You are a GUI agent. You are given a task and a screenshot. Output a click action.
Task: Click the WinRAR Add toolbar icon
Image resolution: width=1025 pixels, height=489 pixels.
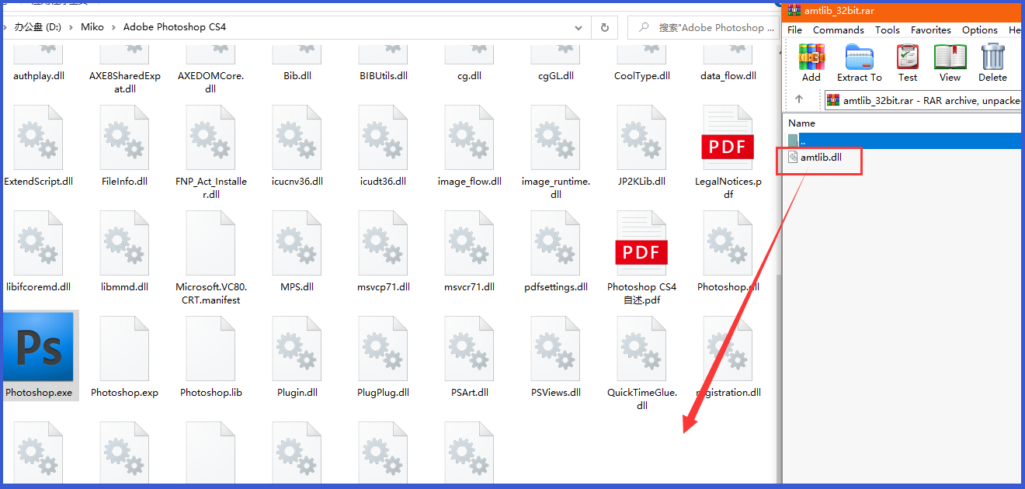tap(811, 62)
